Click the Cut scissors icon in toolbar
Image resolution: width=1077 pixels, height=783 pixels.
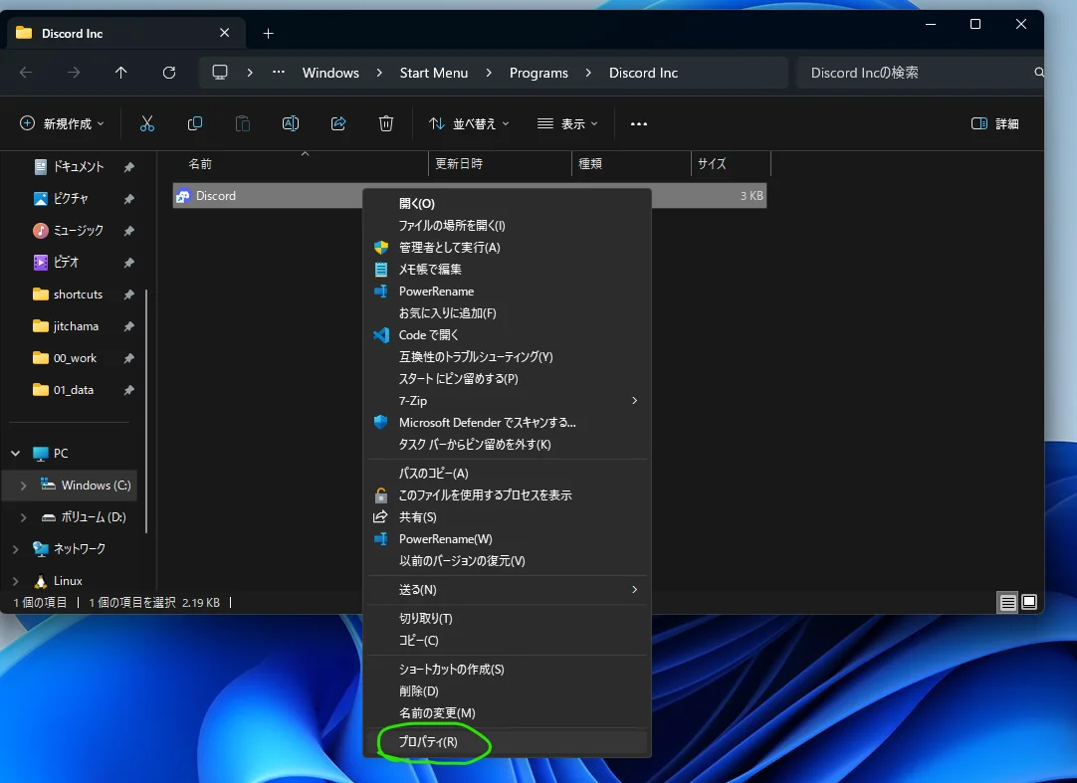click(x=147, y=123)
